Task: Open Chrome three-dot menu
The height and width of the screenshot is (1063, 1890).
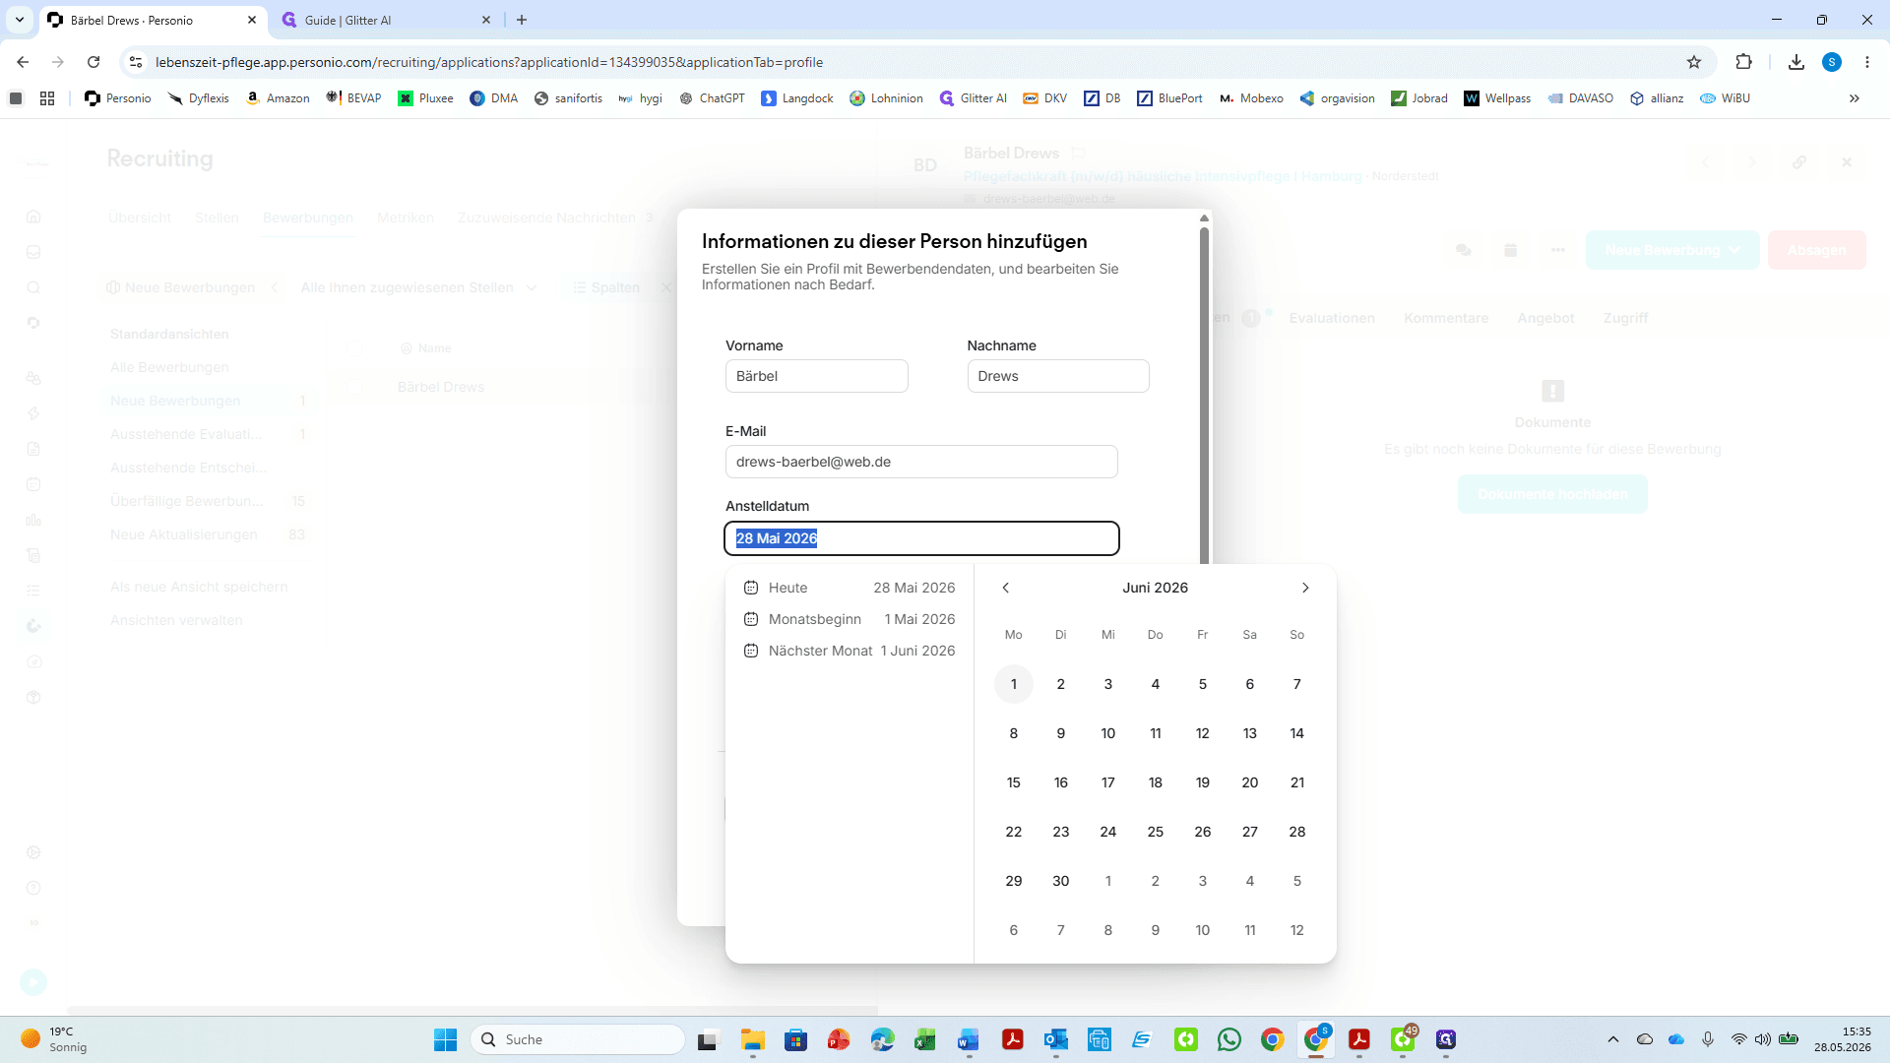Action: [x=1866, y=62]
